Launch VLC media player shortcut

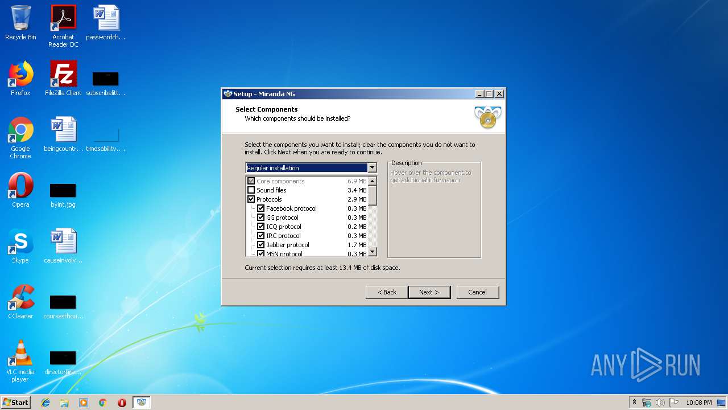[x=20, y=361]
